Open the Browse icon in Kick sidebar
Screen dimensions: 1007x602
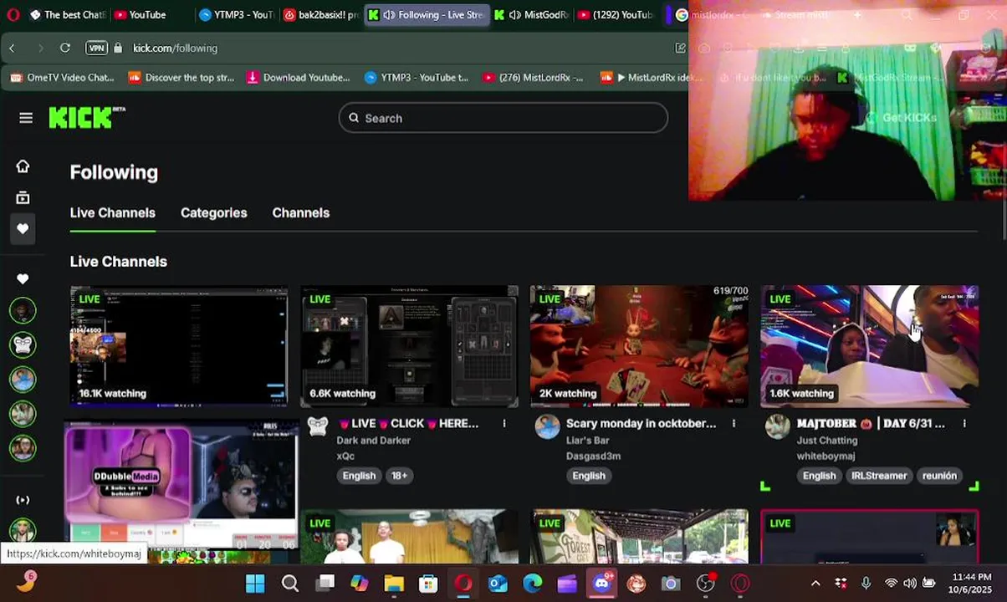tap(23, 198)
